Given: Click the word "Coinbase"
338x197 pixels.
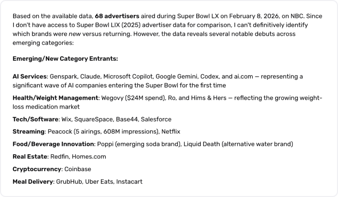Looking at the screenshot, I should 78,169.
